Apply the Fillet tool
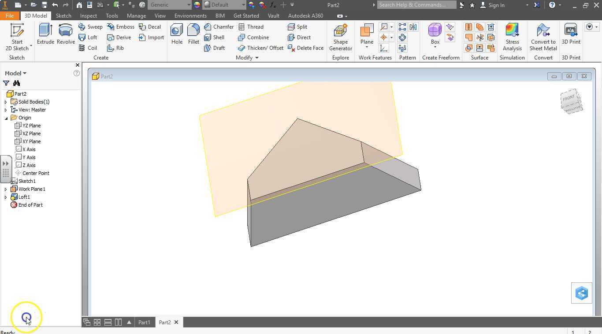602x334 pixels. tap(193, 34)
